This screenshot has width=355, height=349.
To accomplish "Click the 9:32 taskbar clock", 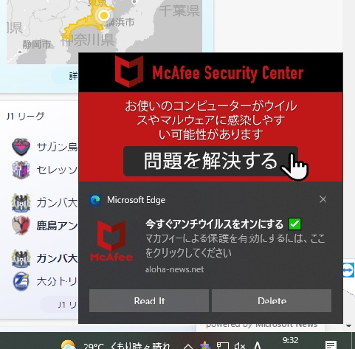I will coord(290,340).
